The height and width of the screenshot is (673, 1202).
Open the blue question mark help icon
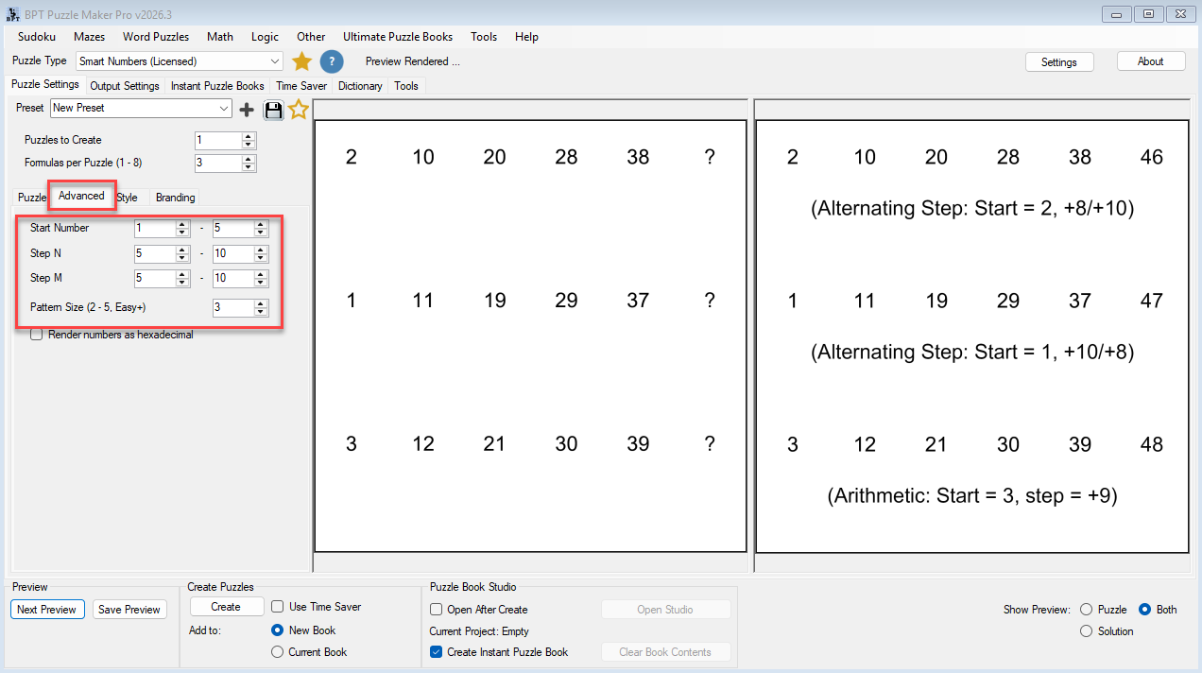pyautogui.click(x=331, y=61)
